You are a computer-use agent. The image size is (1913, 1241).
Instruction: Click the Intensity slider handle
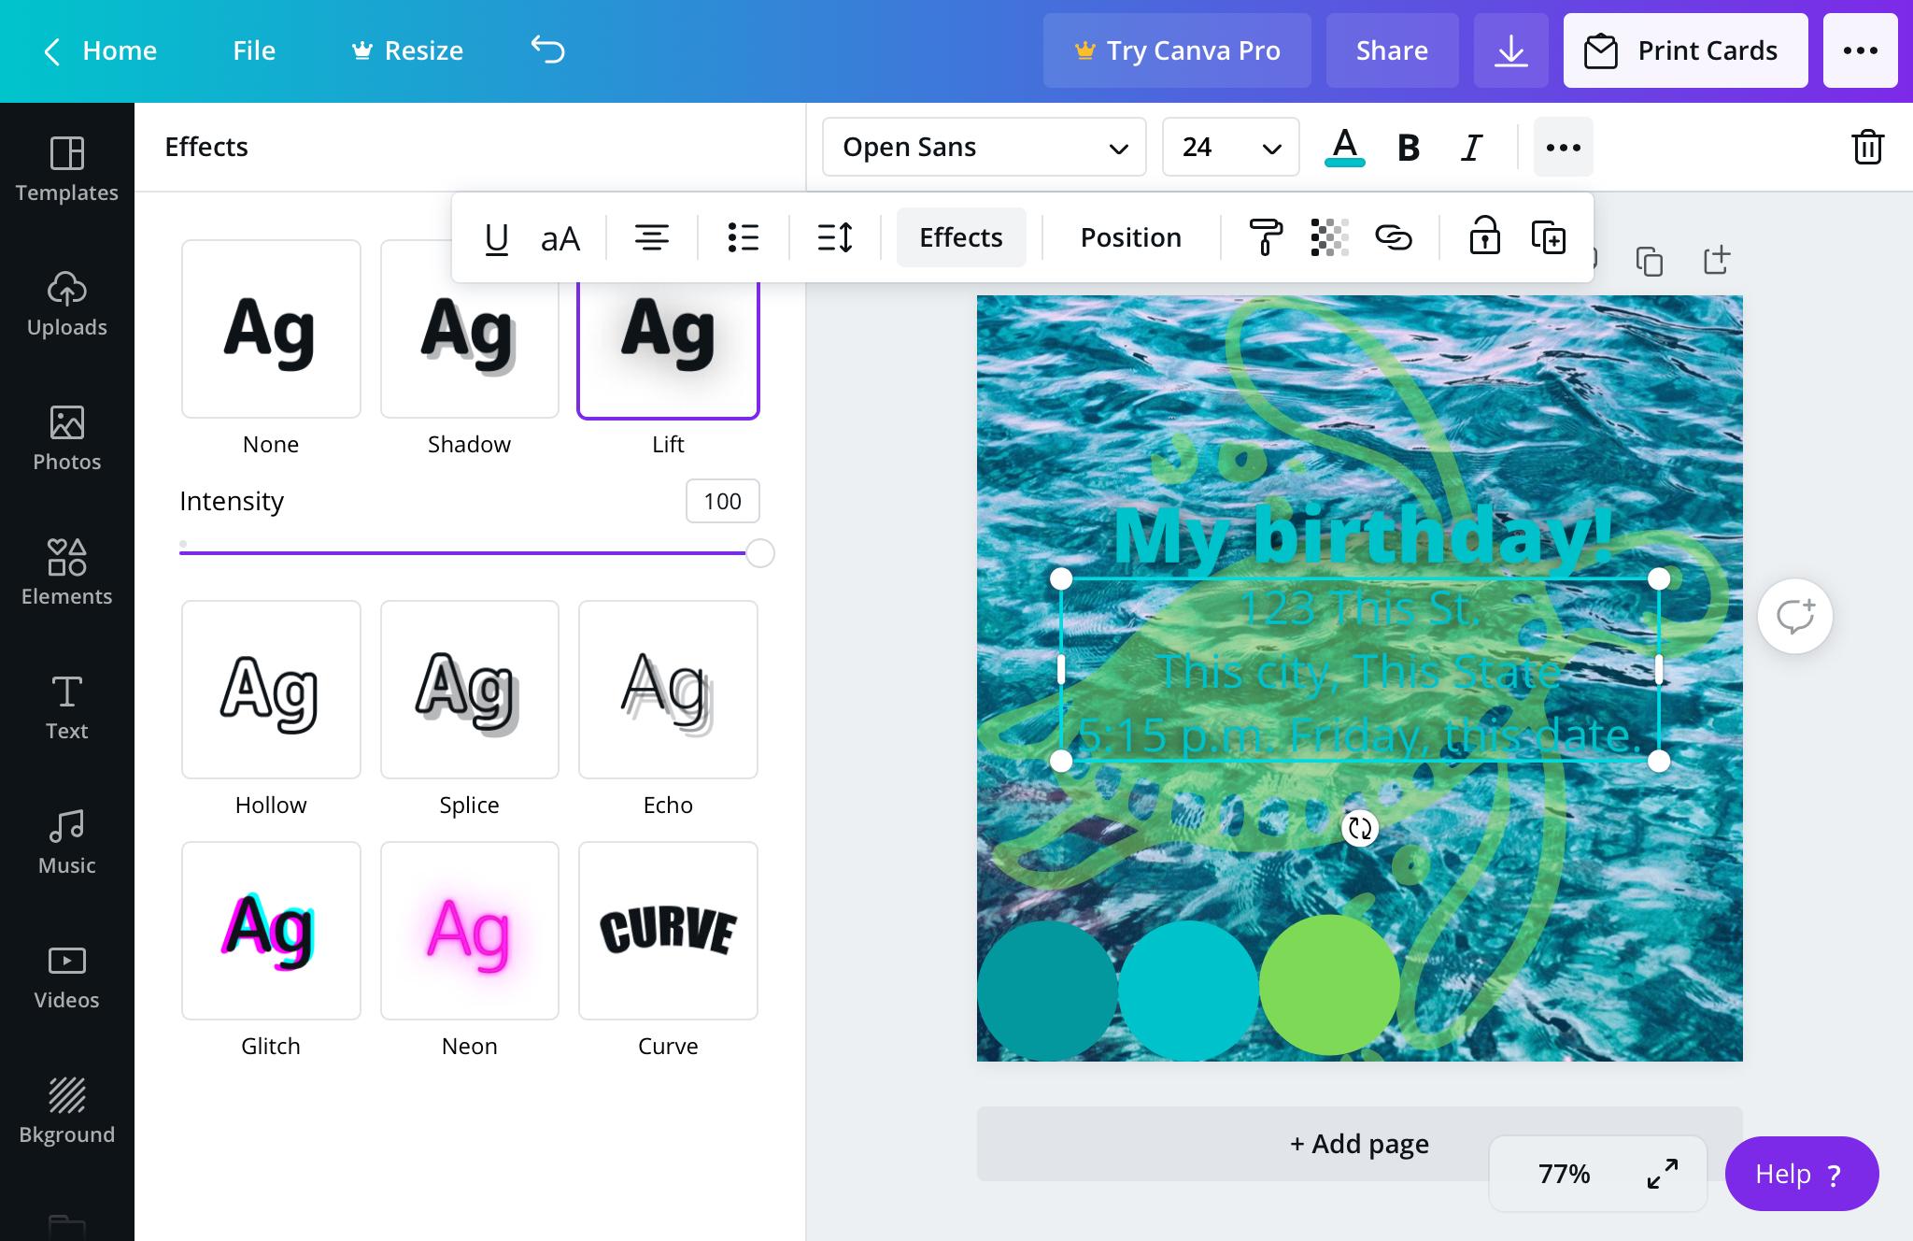pyautogui.click(x=760, y=553)
